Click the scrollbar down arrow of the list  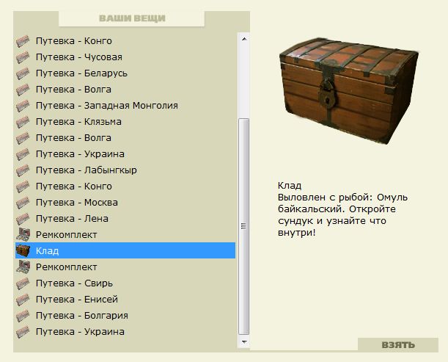click(x=244, y=341)
